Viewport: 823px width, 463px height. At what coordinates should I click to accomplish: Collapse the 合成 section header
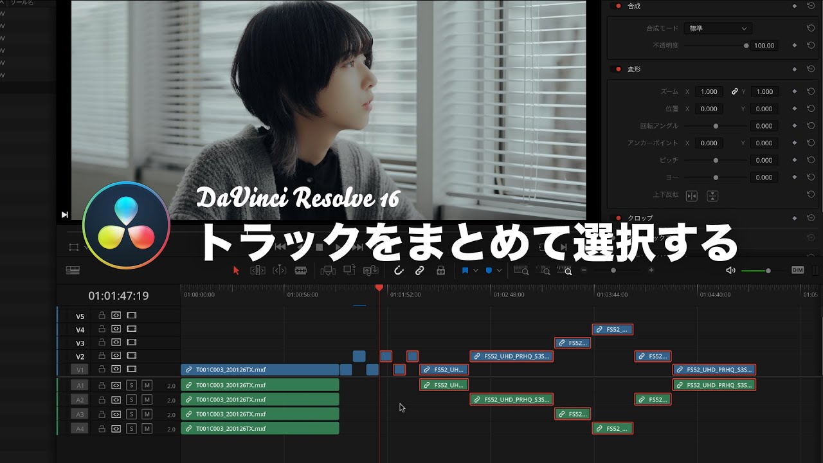pyautogui.click(x=634, y=6)
